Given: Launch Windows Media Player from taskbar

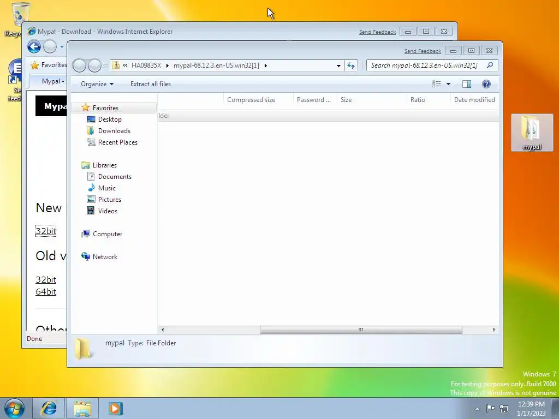Looking at the screenshot, I should tap(115, 408).
